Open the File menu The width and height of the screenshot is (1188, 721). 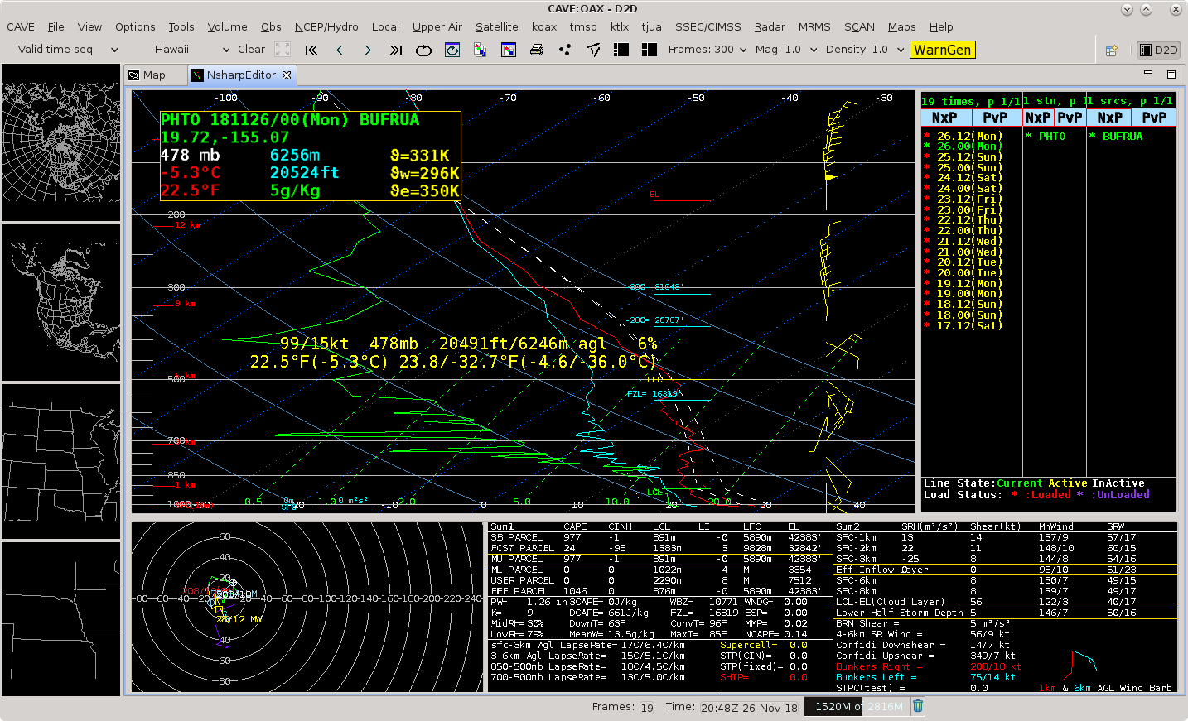(56, 26)
